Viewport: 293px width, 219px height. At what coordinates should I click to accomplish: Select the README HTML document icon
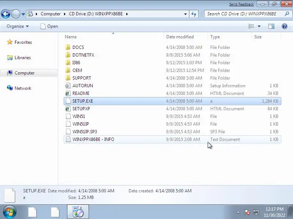(68, 93)
